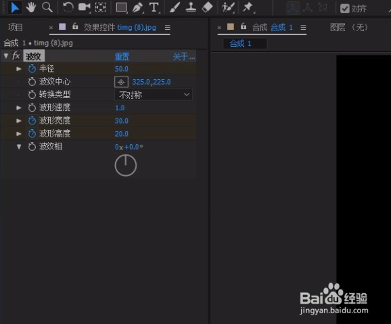Click the 波纹相 angle dial

click(126, 165)
